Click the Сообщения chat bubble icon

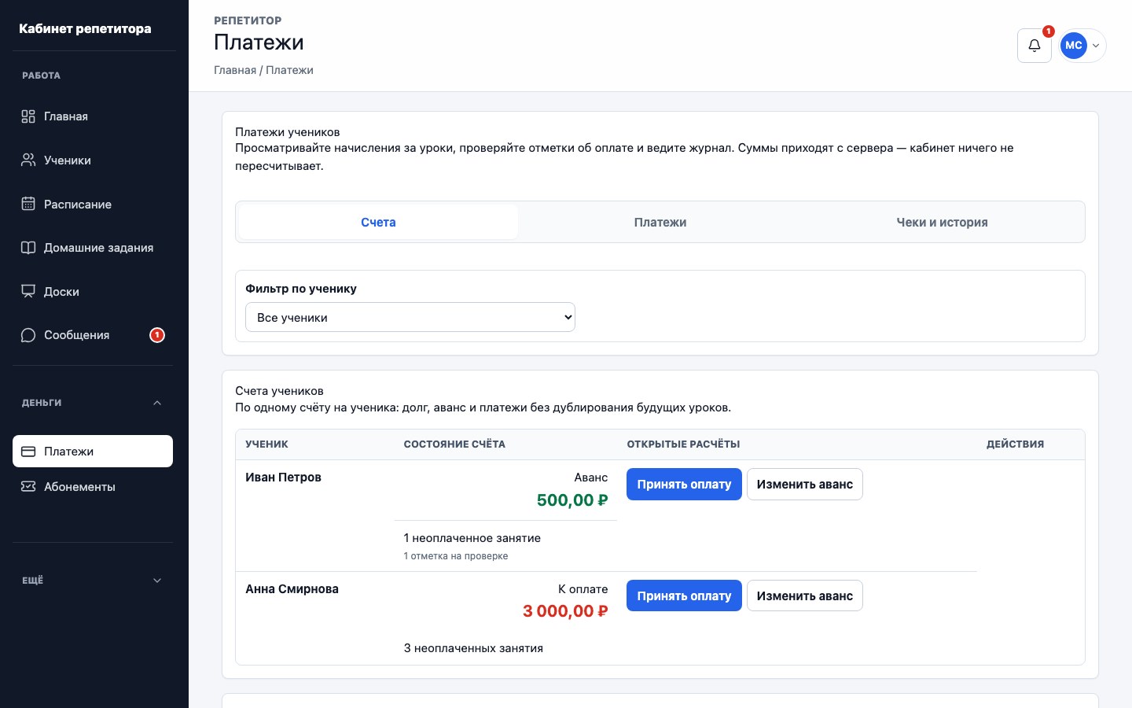28,335
